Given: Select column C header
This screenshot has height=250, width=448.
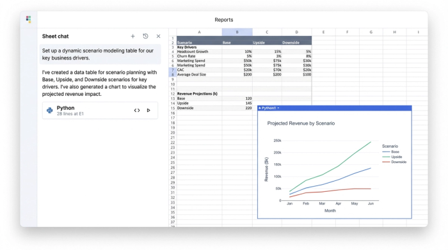Looking at the screenshot, I should point(267,32).
